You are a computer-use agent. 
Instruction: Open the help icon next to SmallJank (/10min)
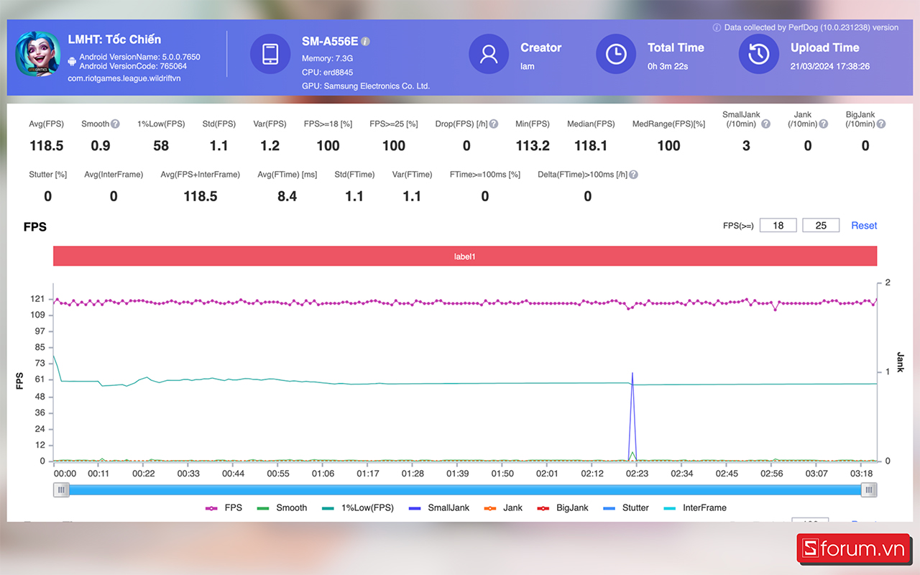pos(765,124)
